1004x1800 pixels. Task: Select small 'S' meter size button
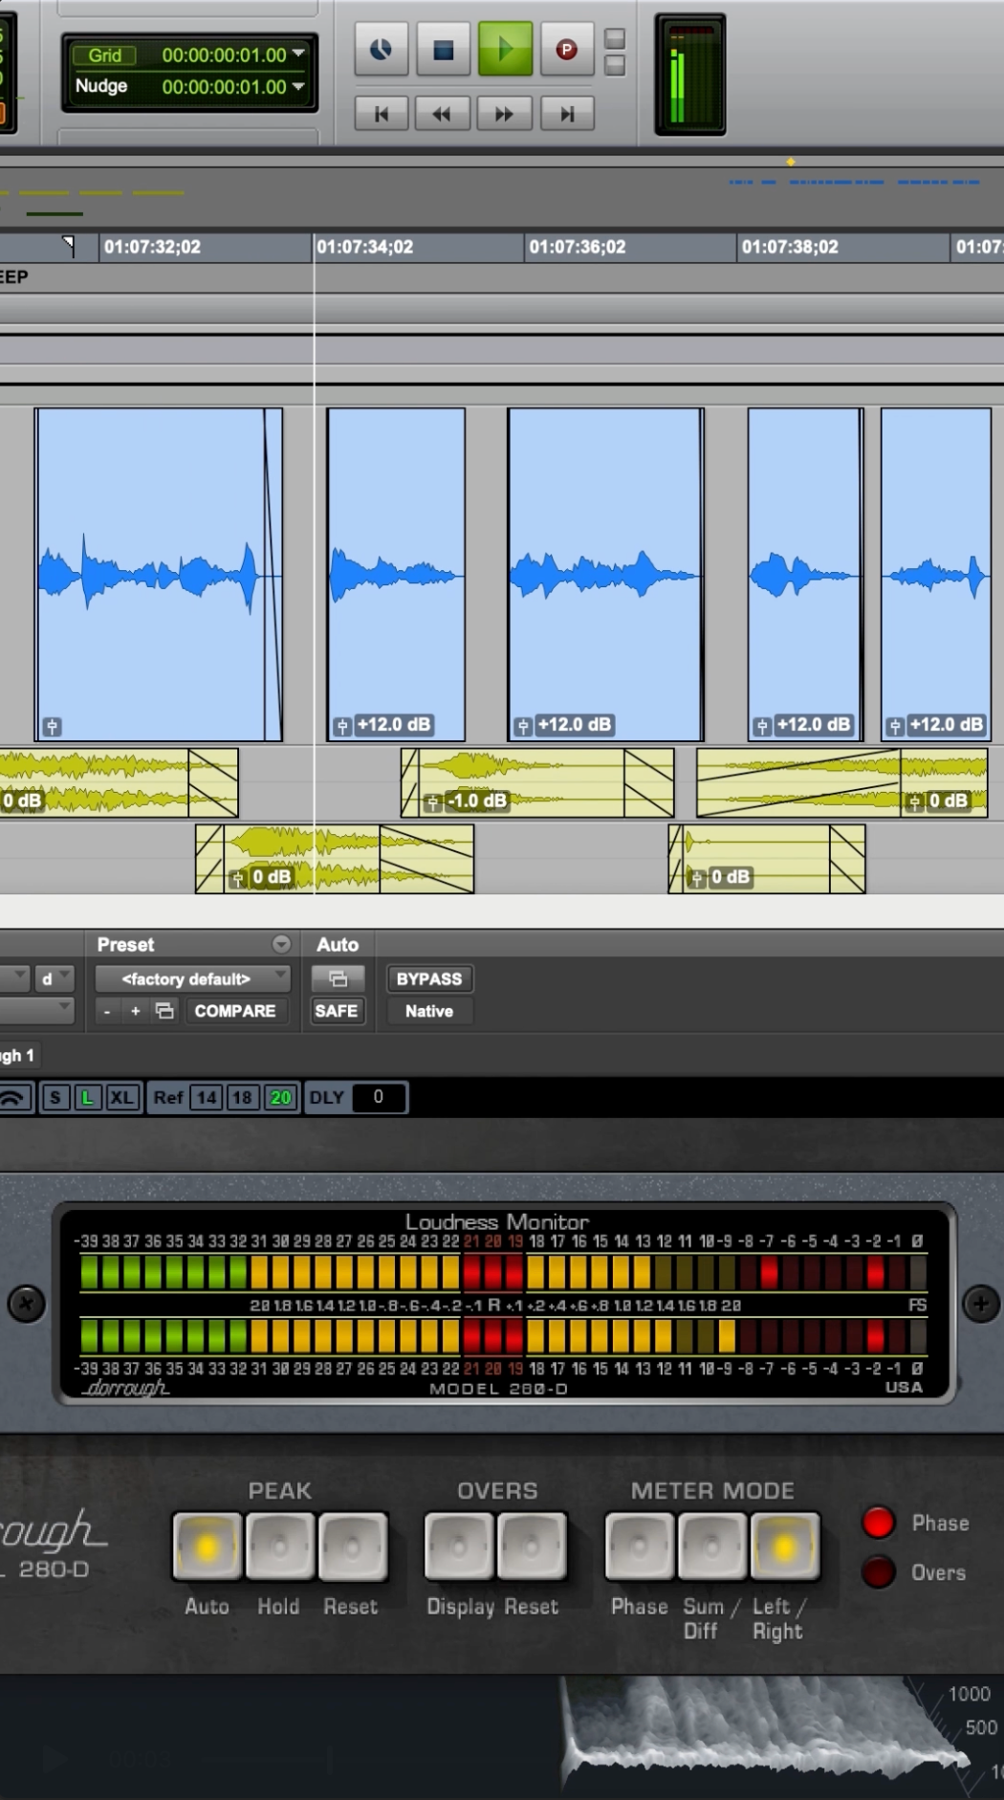55,1097
